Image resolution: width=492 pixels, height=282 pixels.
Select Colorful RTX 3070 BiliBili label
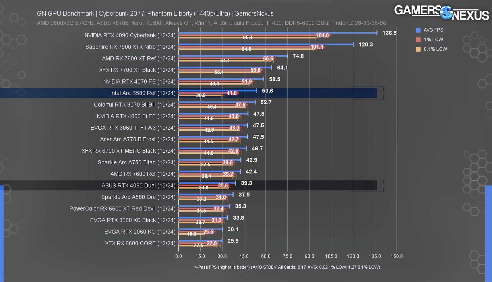135,104
